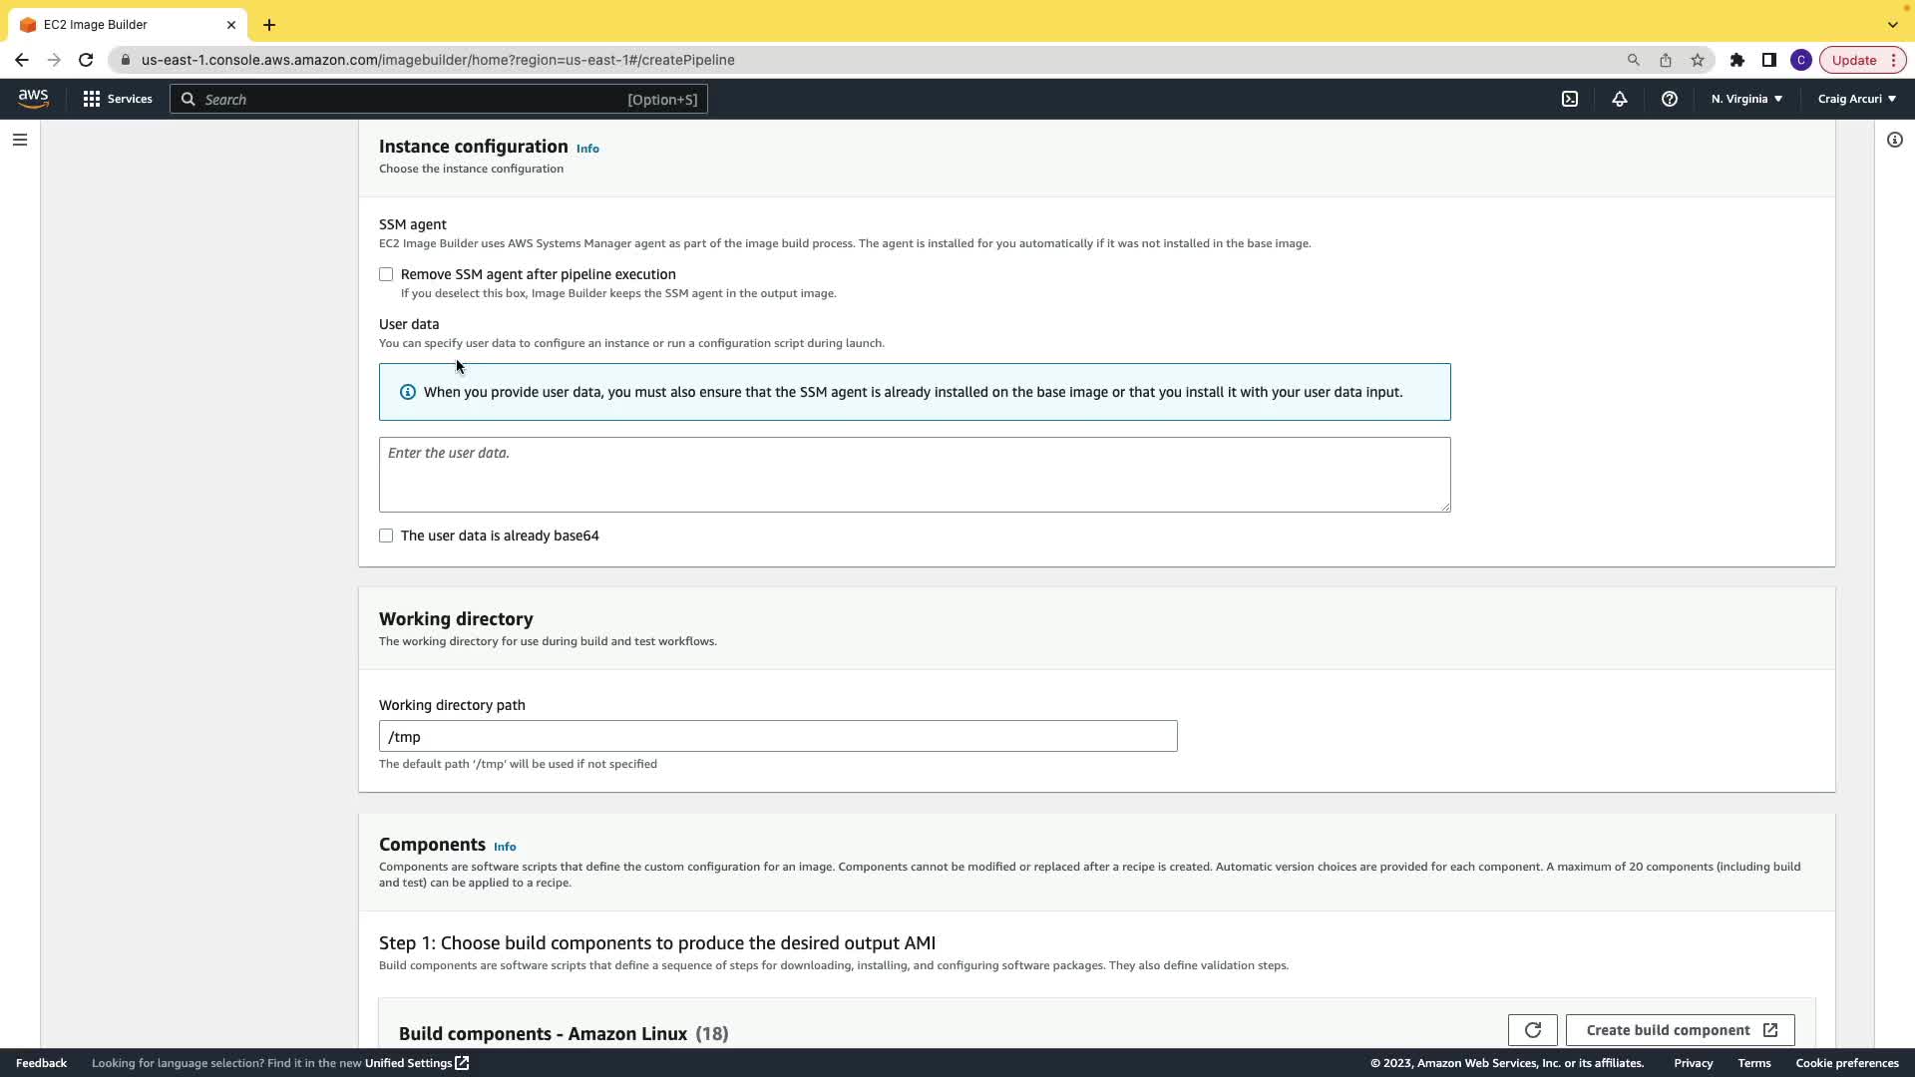
Task: Check The user data is already base64
Action: (x=386, y=536)
